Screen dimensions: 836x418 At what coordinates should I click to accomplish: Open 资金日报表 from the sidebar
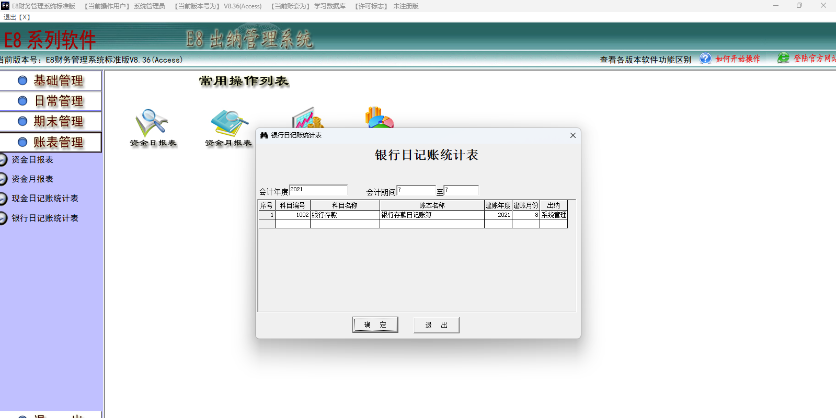click(32, 160)
